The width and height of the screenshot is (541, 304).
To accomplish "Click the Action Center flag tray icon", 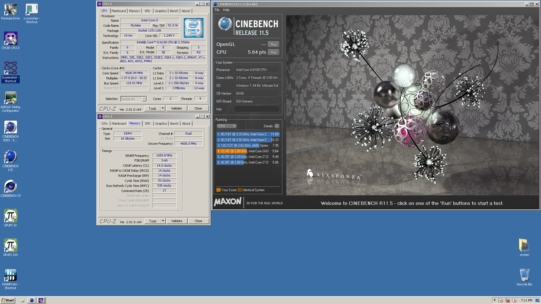I will pos(501,300).
